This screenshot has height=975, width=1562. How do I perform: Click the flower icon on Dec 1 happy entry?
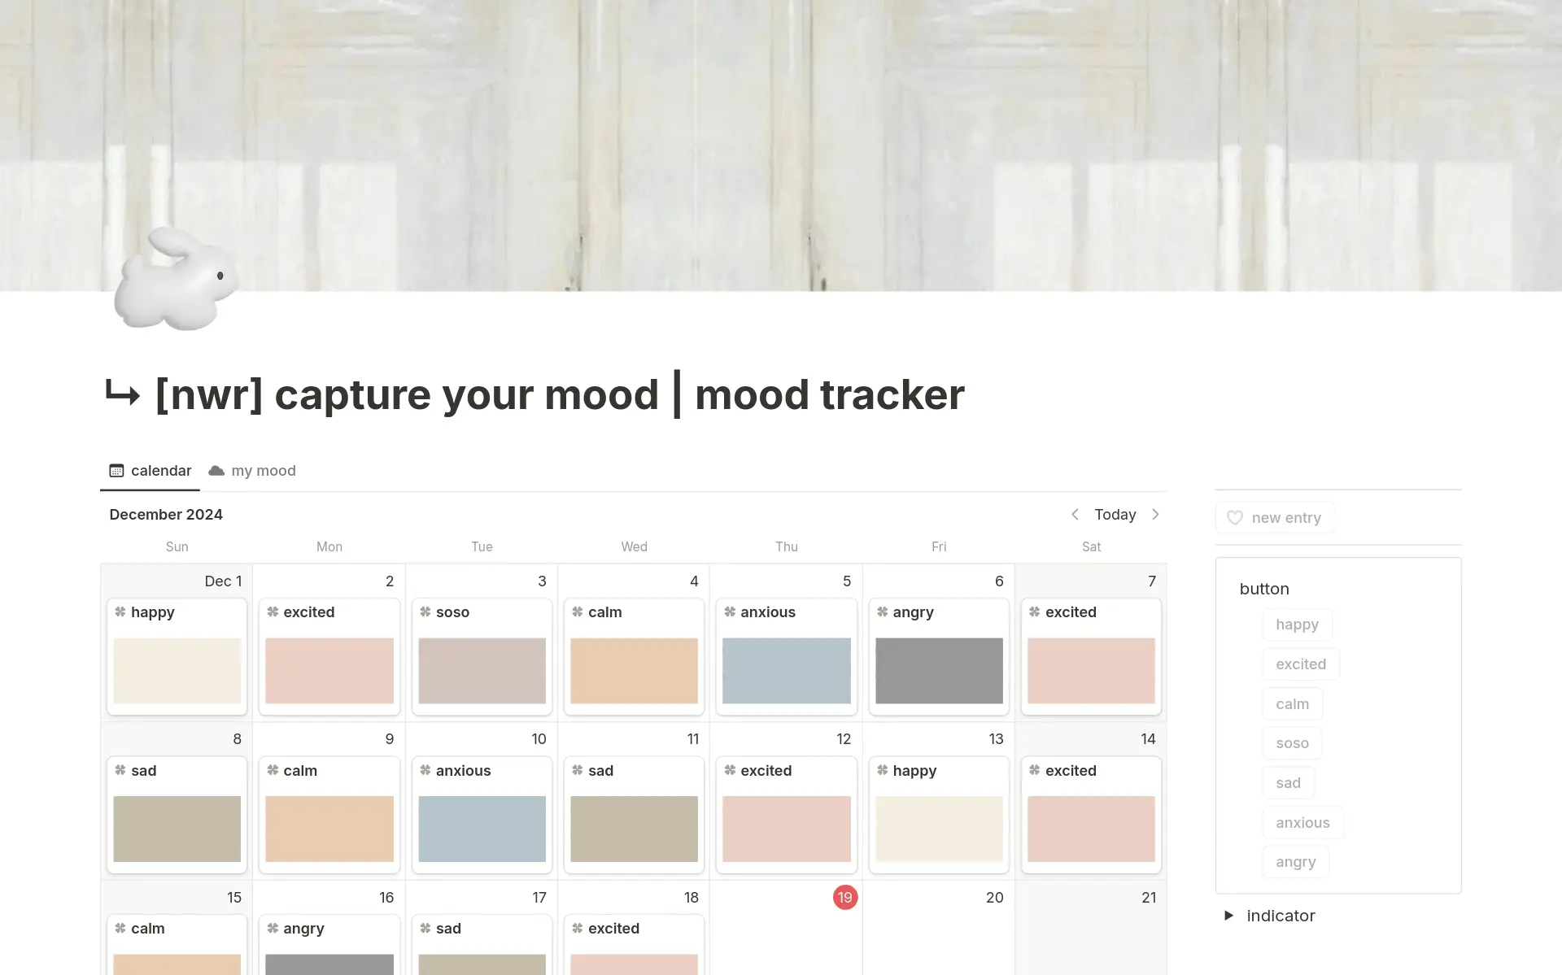pos(120,612)
